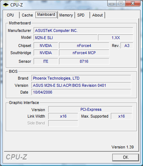This screenshot has height=166, width=143.
Task: Click the Max. Supported x16 field
Action: coord(122,116)
